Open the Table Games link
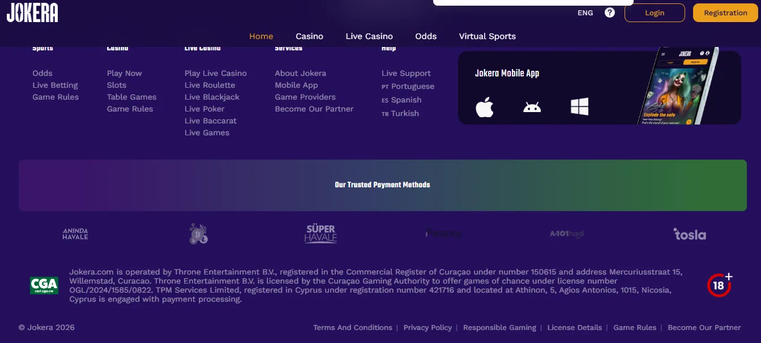761x343 pixels. 131,97
